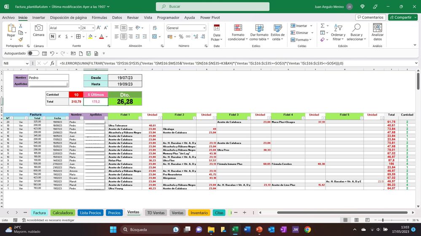Image resolution: width=421 pixels, height=236 pixels.
Task: Open the Cámara tool
Action: coord(38,30)
